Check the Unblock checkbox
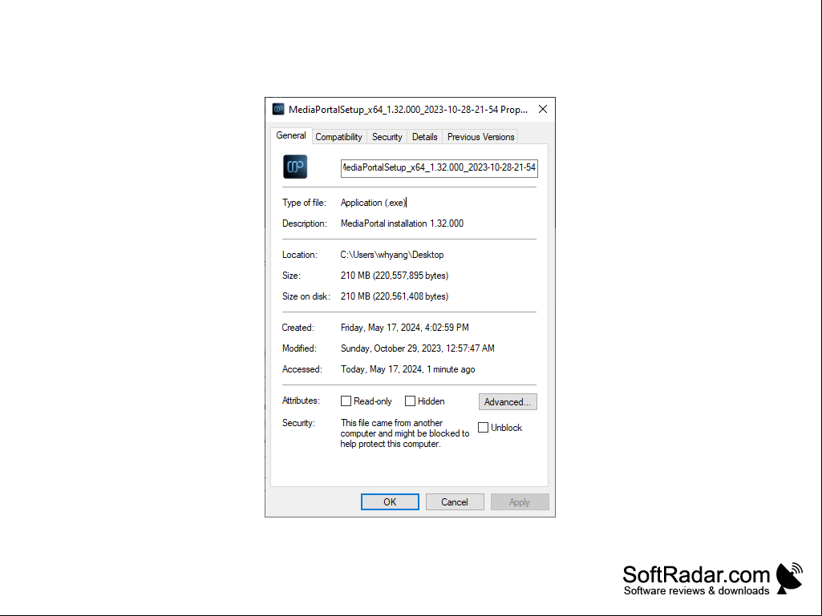The image size is (822, 616). pos(484,428)
